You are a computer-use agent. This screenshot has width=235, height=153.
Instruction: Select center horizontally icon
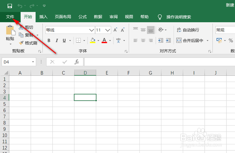pos(143,40)
